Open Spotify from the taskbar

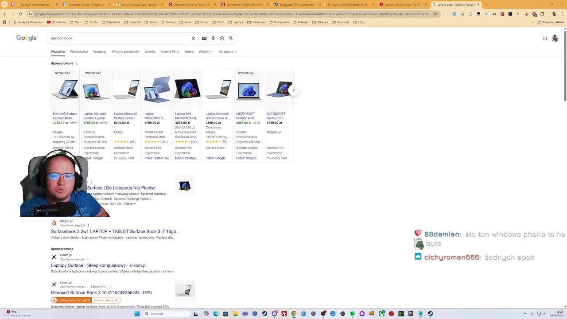coord(352,314)
